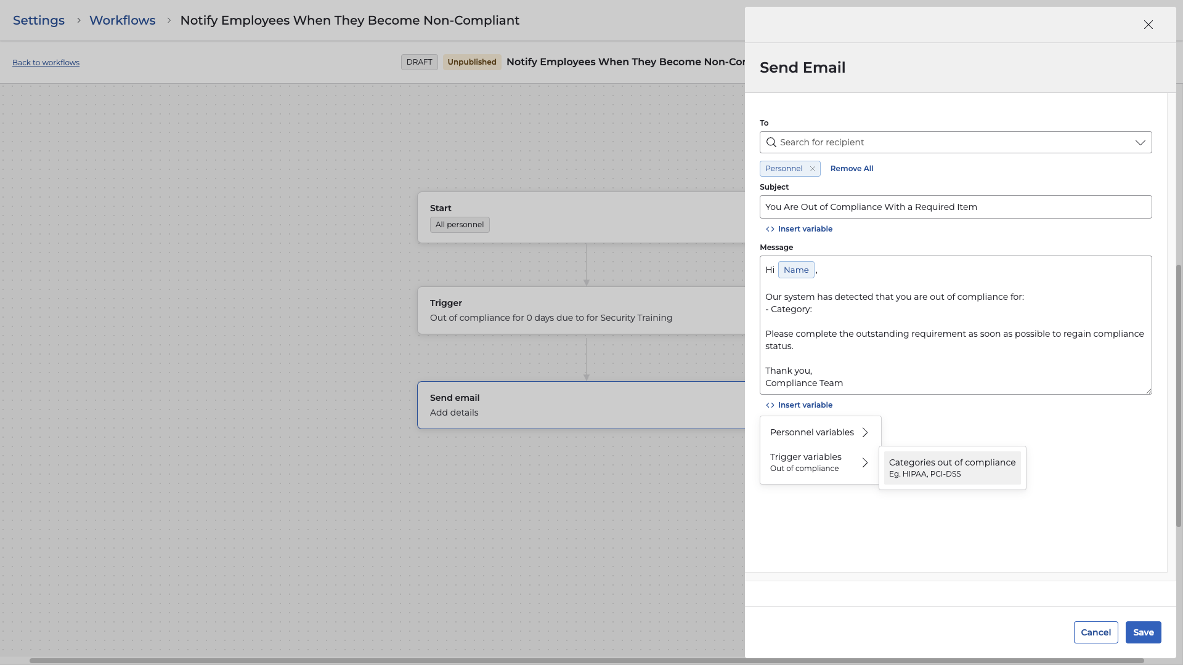Cancel the email edits

1095,632
